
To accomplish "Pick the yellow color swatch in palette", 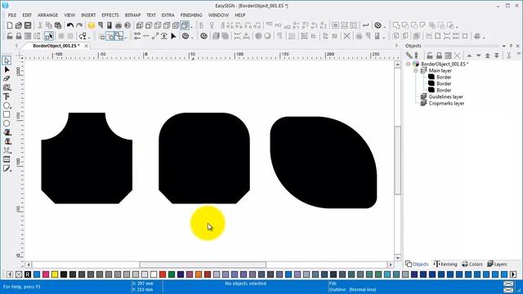I will [55, 274].
